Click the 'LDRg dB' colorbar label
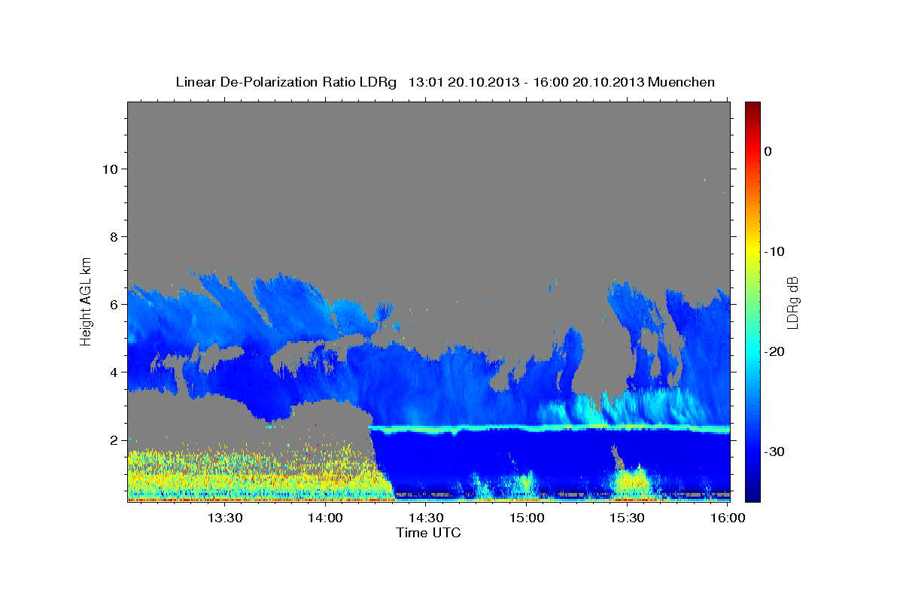This screenshot has width=903, height=602. coord(792,303)
